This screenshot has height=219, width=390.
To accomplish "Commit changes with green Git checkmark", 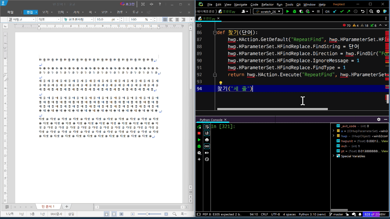I will coord(342,11).
